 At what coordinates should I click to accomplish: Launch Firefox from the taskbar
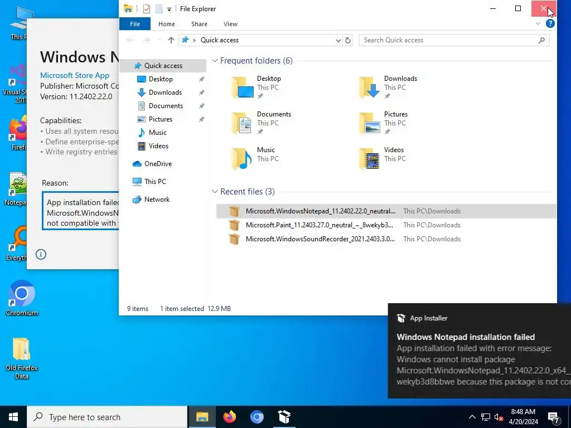pos(229,417)
